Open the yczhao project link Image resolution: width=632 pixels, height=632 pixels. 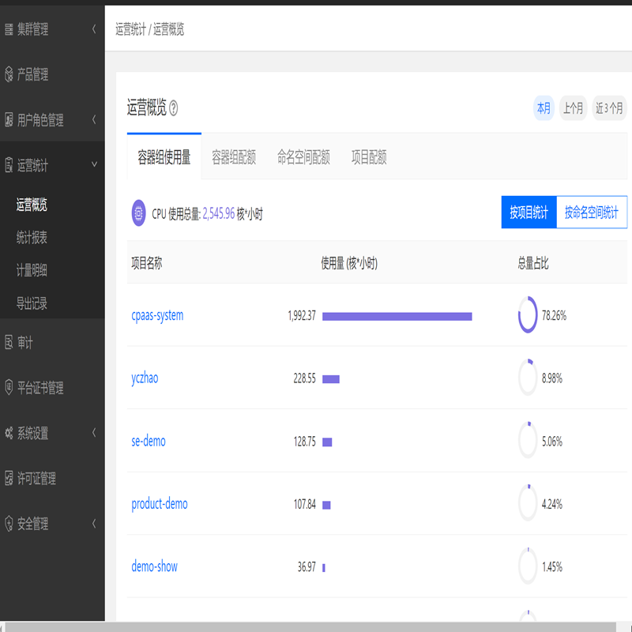[145, 378]
